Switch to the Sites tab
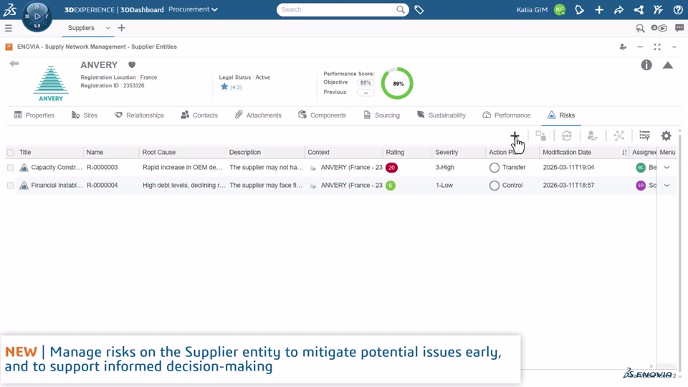Image resolution: width=688 pixels, height=387 pixels. (x=85, y=115)
